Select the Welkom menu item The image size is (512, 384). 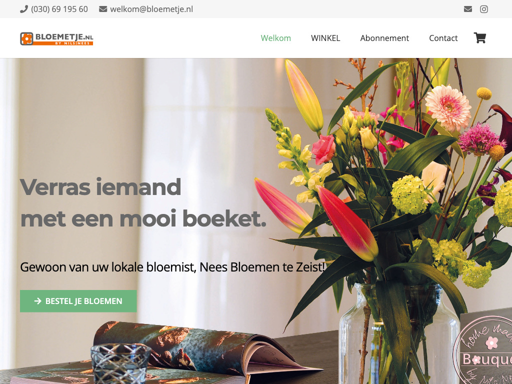[x=276, y=38]
